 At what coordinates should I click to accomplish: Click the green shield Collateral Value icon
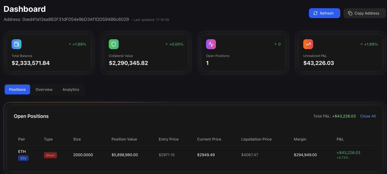coord(114,44)
